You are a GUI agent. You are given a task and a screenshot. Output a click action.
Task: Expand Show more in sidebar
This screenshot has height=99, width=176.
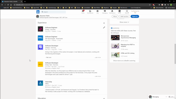point(124,22)
